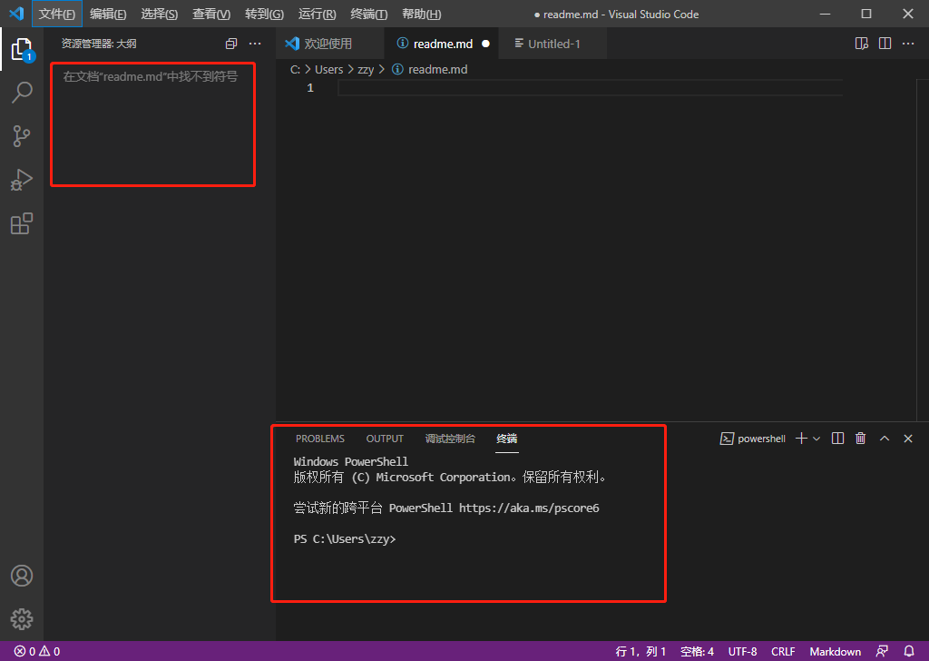Viewport: 929px width, 661px height.
Task: Click the 资源管理器: 大纲 panel title
Action: (99, 44)
